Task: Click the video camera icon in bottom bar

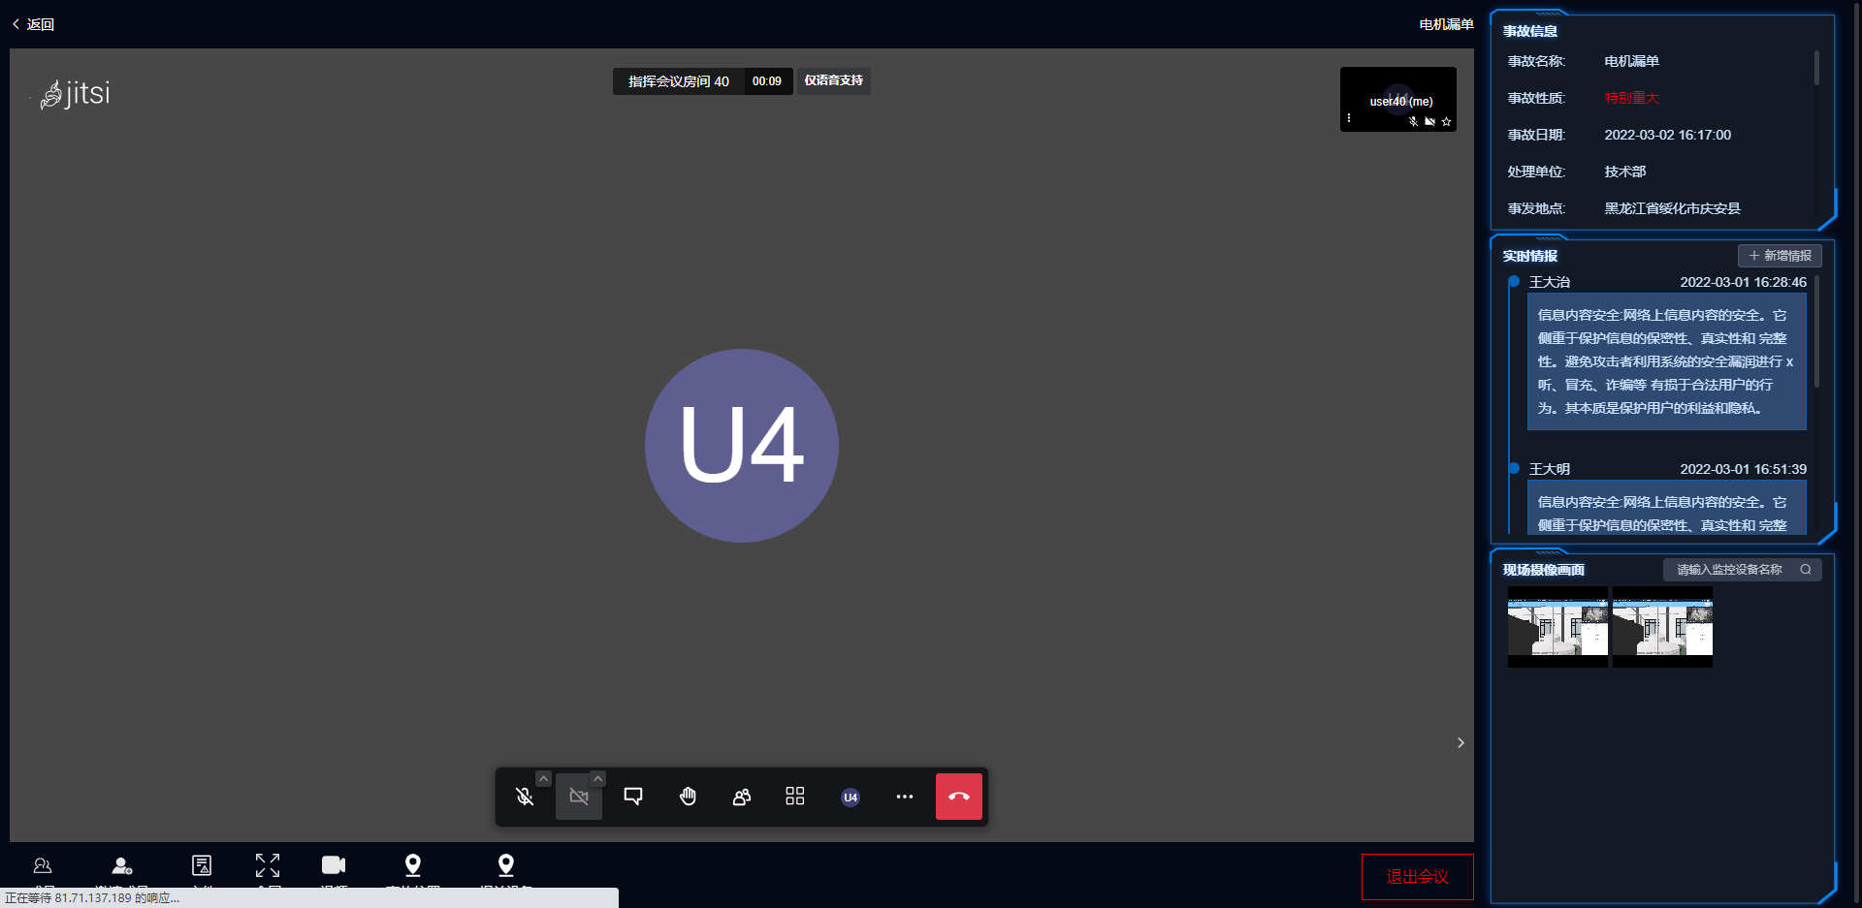Action: 334,864
